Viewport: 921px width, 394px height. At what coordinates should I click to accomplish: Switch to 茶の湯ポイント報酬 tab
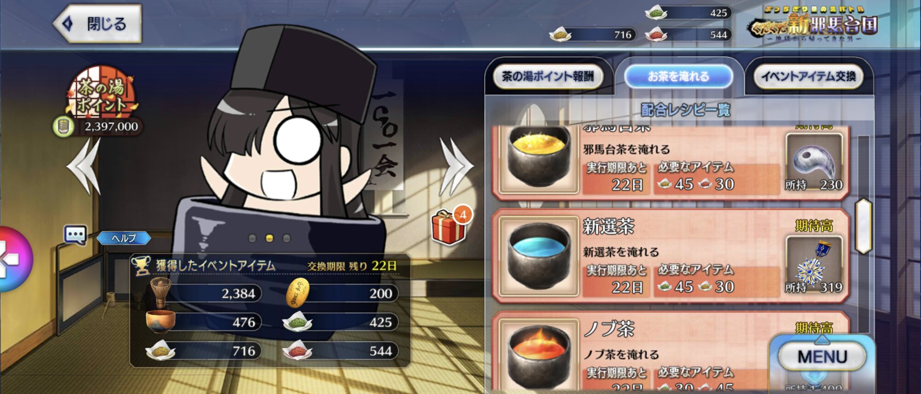(x=548, y=76)
